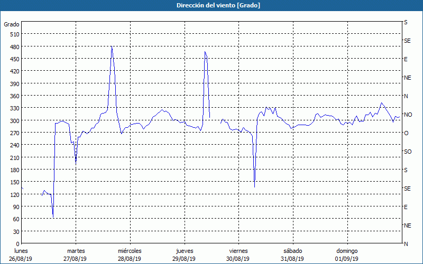The width and height of the screenshot is (423, 264).
Task: Click the 360 degree axis label
Action: click(x=15, y=96)
